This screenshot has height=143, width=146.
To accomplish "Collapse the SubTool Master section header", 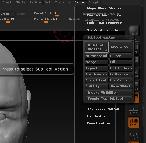I will pos(101,38).
